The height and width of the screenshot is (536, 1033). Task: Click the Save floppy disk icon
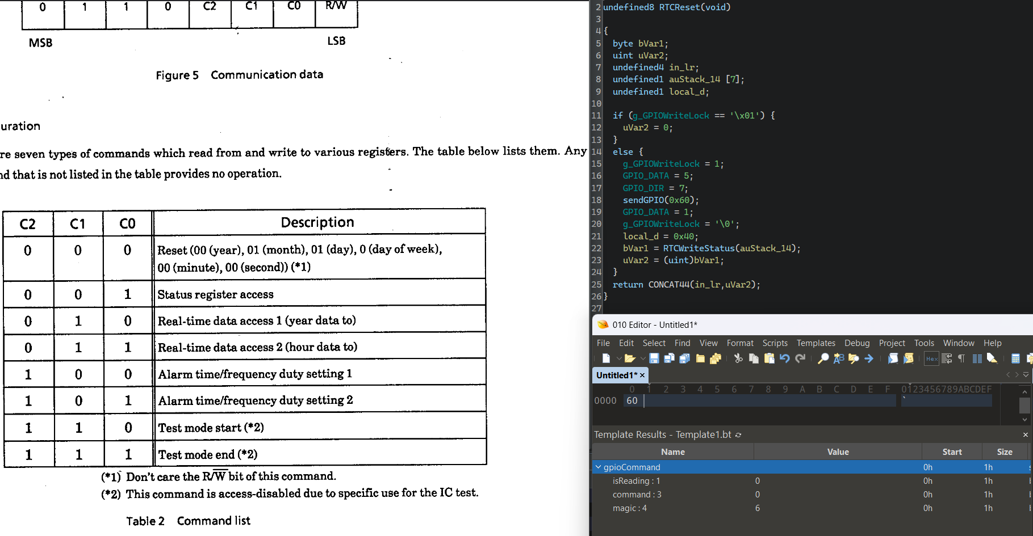tap(654, 358)
